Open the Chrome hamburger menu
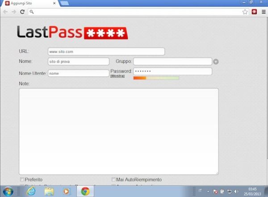 point(264,12)
